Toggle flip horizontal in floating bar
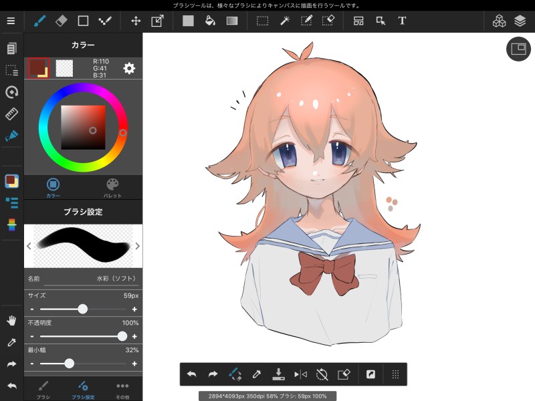The height and width of the screenshot is (401, 535). coord(300,374)
